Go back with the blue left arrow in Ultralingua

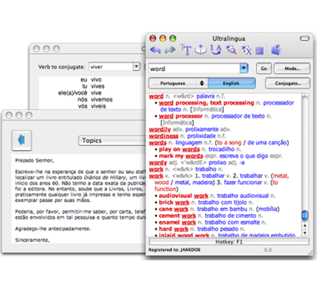155,50
